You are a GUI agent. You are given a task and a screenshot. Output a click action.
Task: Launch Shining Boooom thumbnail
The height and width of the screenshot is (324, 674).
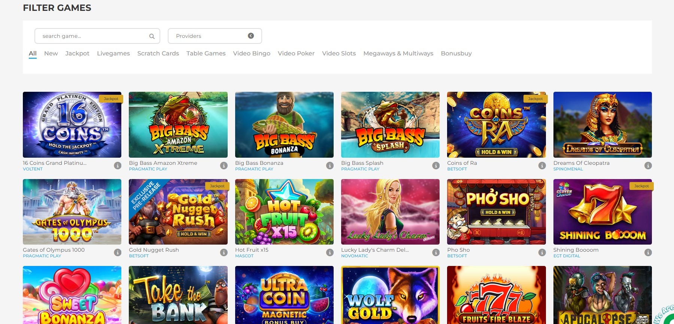pos(602,212)
